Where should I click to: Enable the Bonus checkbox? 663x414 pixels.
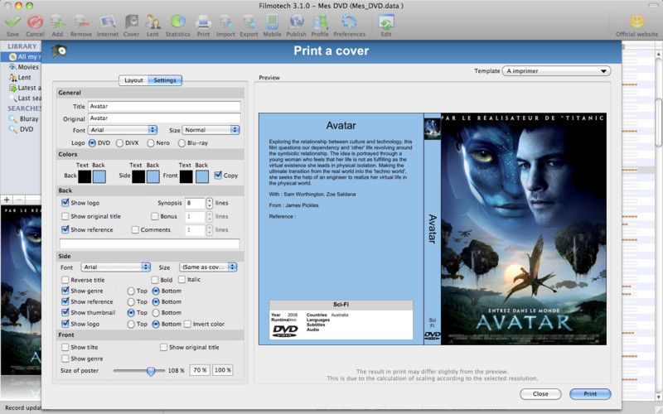click(x=155, y=216)
